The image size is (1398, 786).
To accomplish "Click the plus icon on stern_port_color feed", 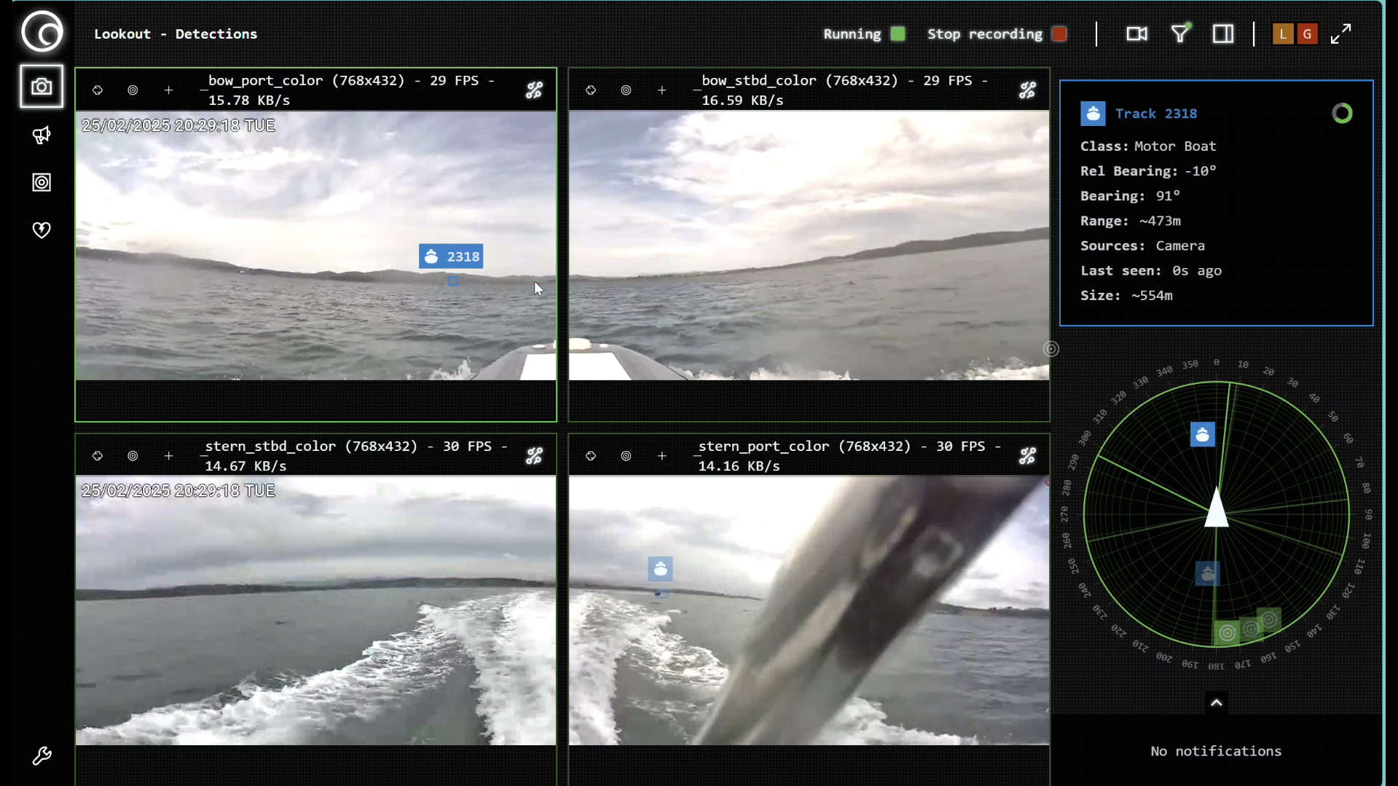I will [661, 456].
